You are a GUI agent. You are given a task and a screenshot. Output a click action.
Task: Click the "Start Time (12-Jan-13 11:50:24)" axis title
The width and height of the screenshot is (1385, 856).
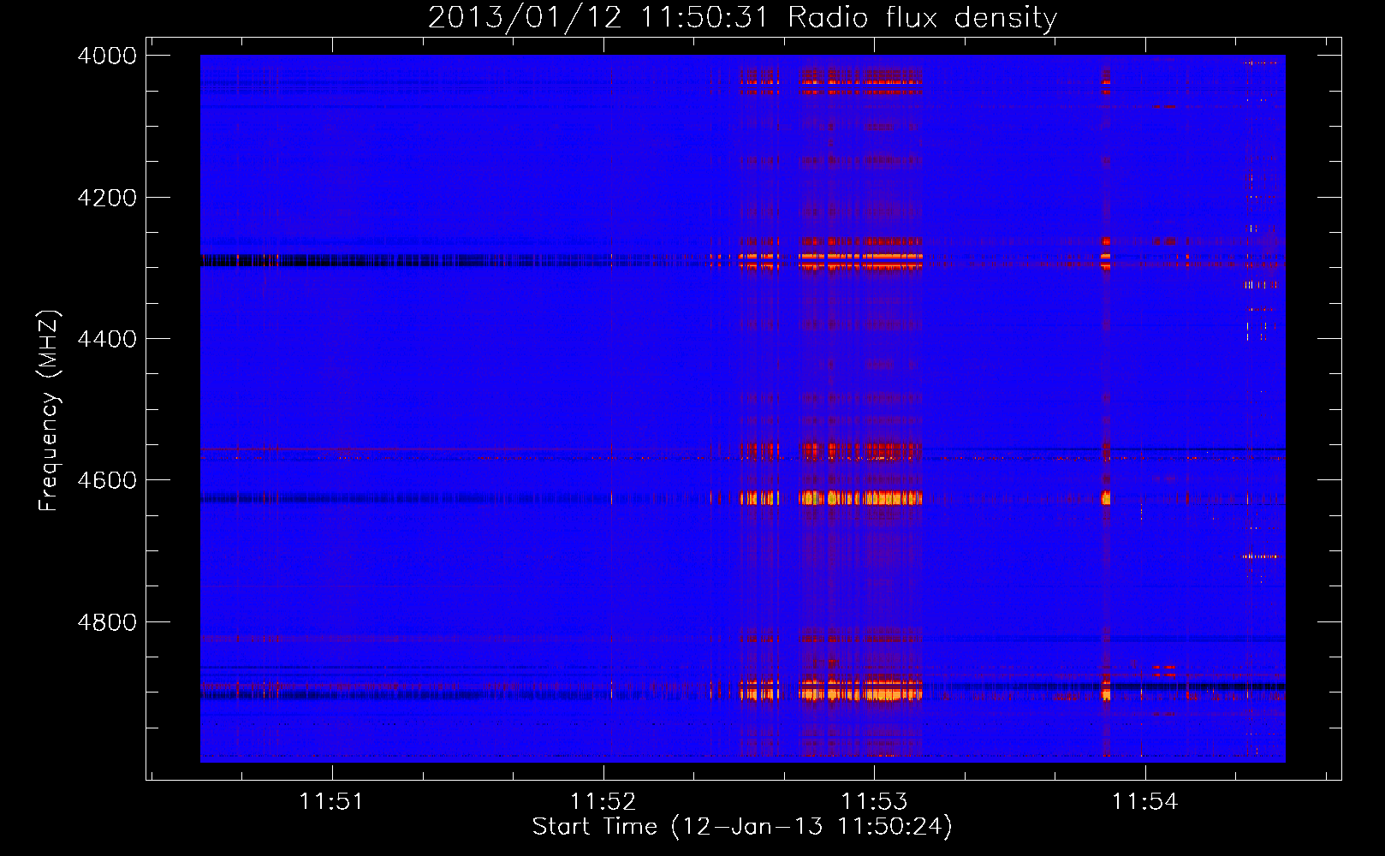pos(742,827)
